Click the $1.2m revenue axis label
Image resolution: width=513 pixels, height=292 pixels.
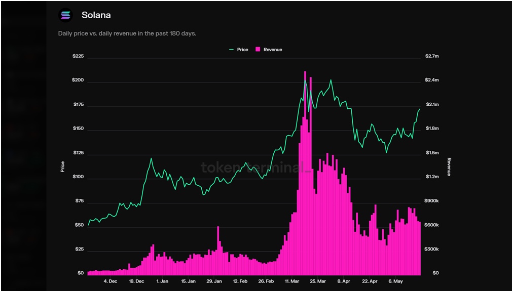coord(432,177)
